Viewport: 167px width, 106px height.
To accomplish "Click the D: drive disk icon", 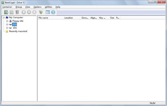I will coord(10,28).
